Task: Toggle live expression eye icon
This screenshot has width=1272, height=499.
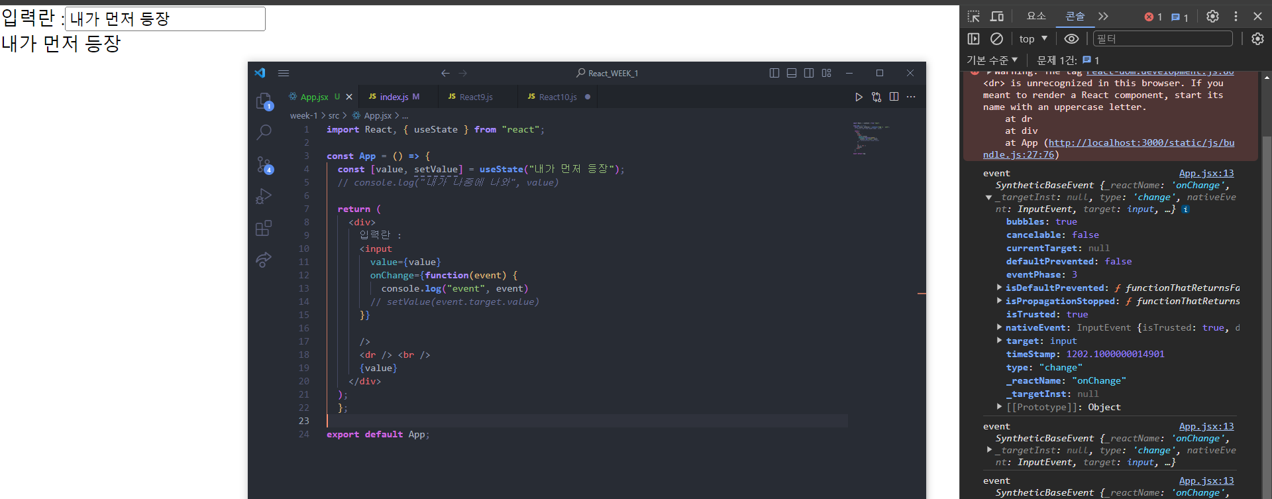Action: point(1071,39)
